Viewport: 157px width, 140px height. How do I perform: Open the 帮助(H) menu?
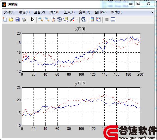point(117,12)
